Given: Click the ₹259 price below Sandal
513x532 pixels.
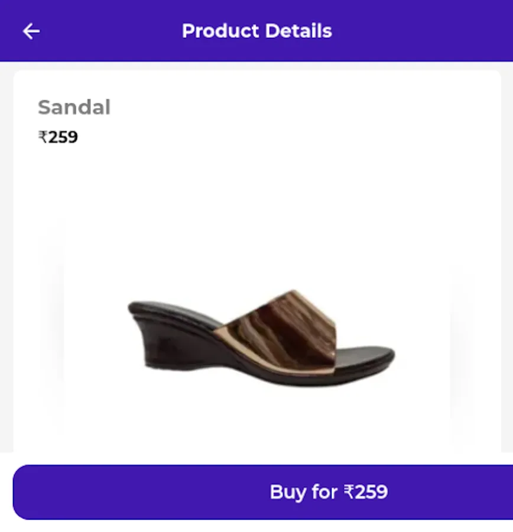Looking at the screenshot, I should (x=58, y=137).
